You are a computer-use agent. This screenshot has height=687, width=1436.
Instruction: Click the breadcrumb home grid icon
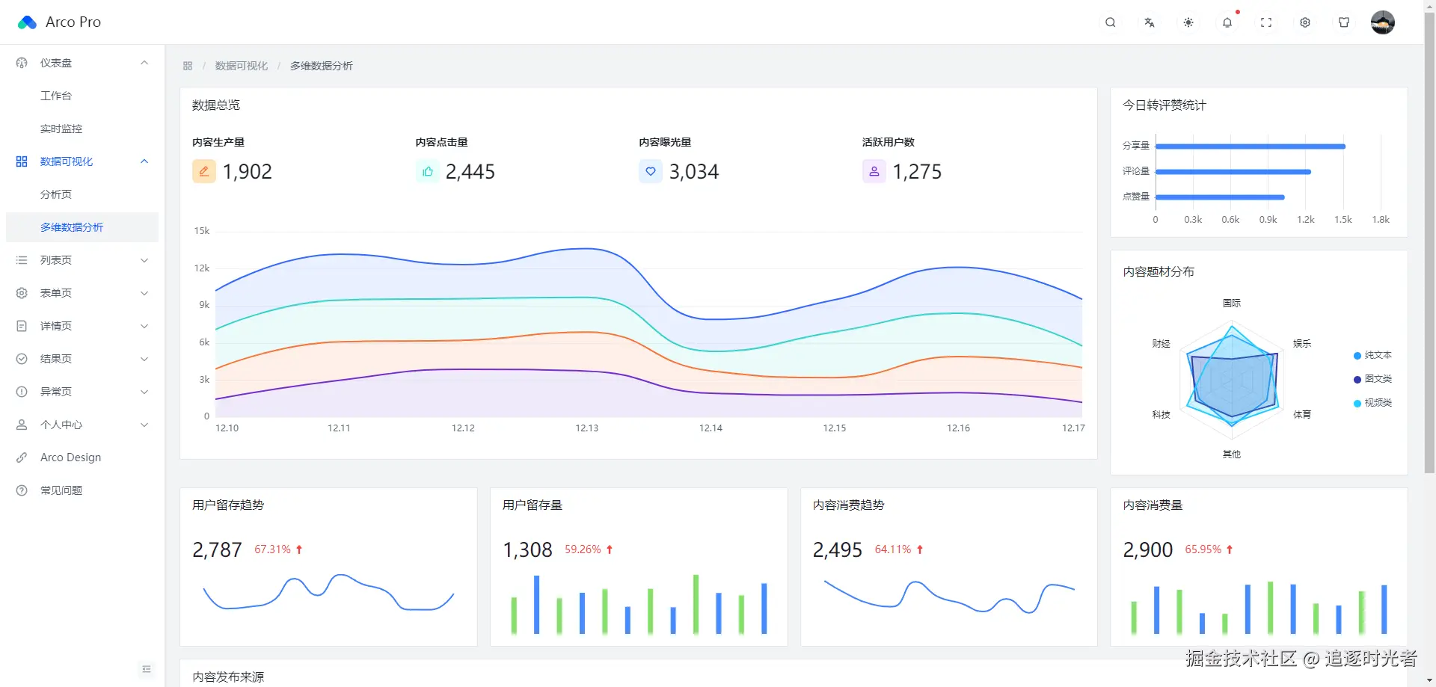click(x=188, y=66)
